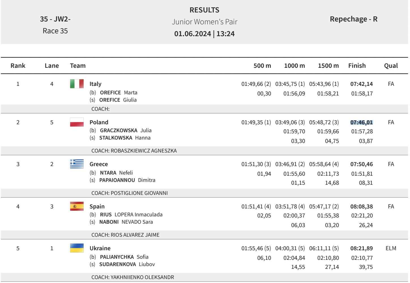Click rower name PAPAIOANNOU Dimitra
The height and width of the screenshot is (283, 410).
point(127,180)
